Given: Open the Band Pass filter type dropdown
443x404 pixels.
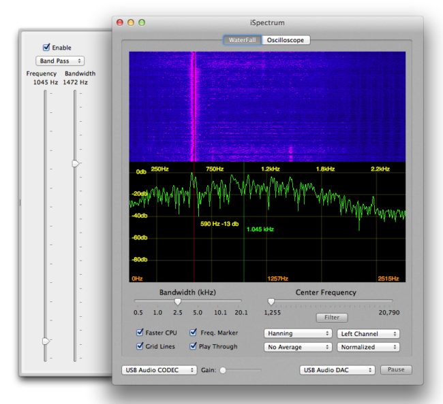Looking at the screenshot, I should click(61, 61).
